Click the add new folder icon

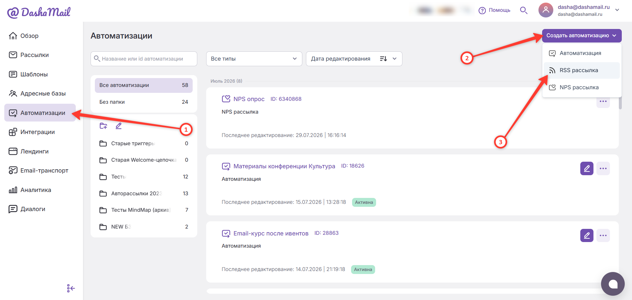click(103, 126)
